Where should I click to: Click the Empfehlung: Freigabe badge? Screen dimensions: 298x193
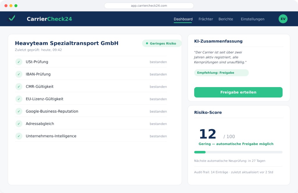[221, 73]
